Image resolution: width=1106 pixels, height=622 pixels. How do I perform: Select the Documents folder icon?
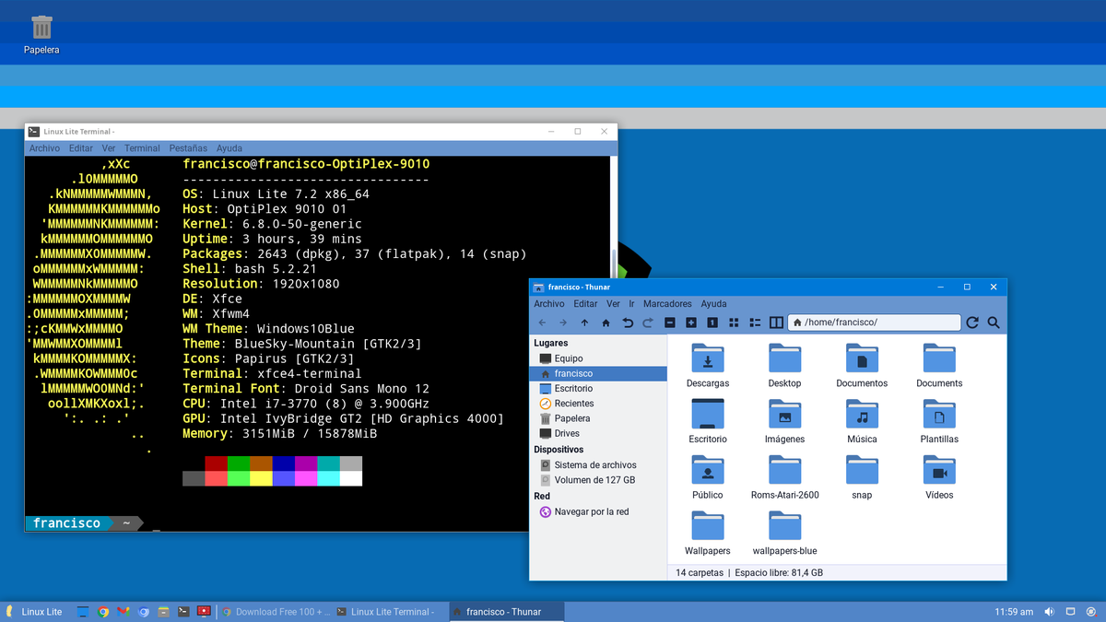(939, 358)
